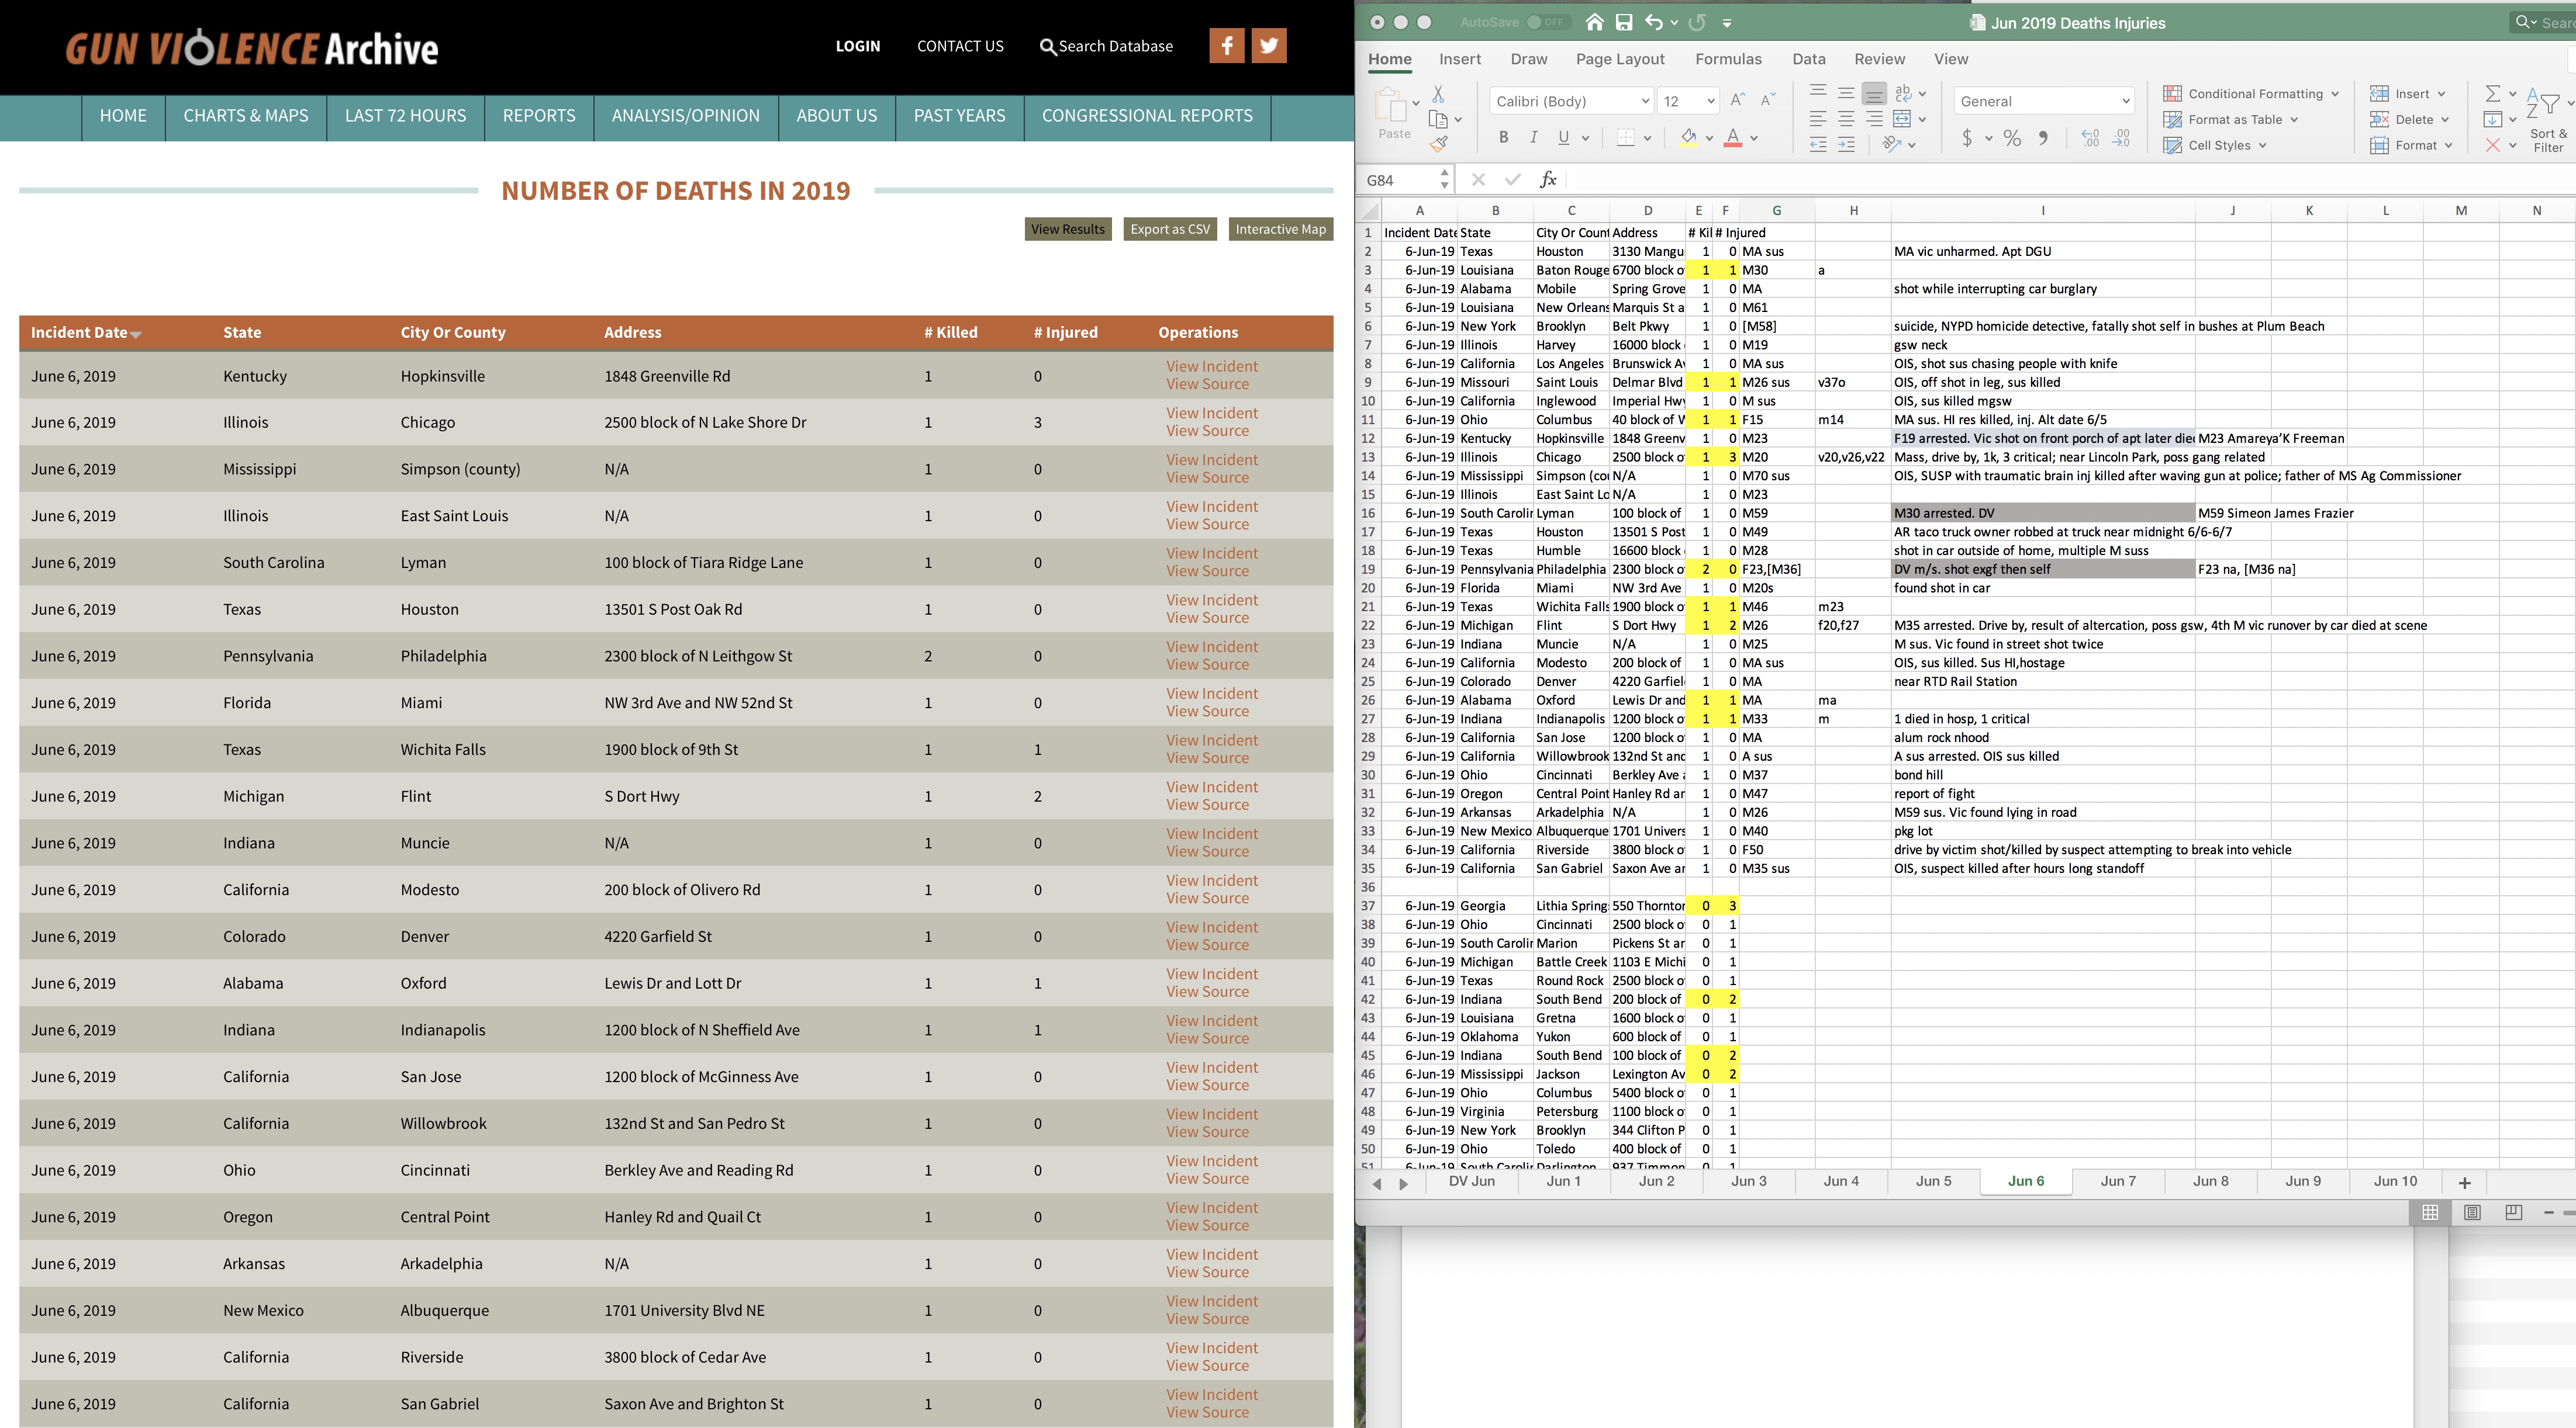Click the Save disk icon in title bar
The height and width of the screenshot is (1428, 2576).
click(x=1623, y=22)
